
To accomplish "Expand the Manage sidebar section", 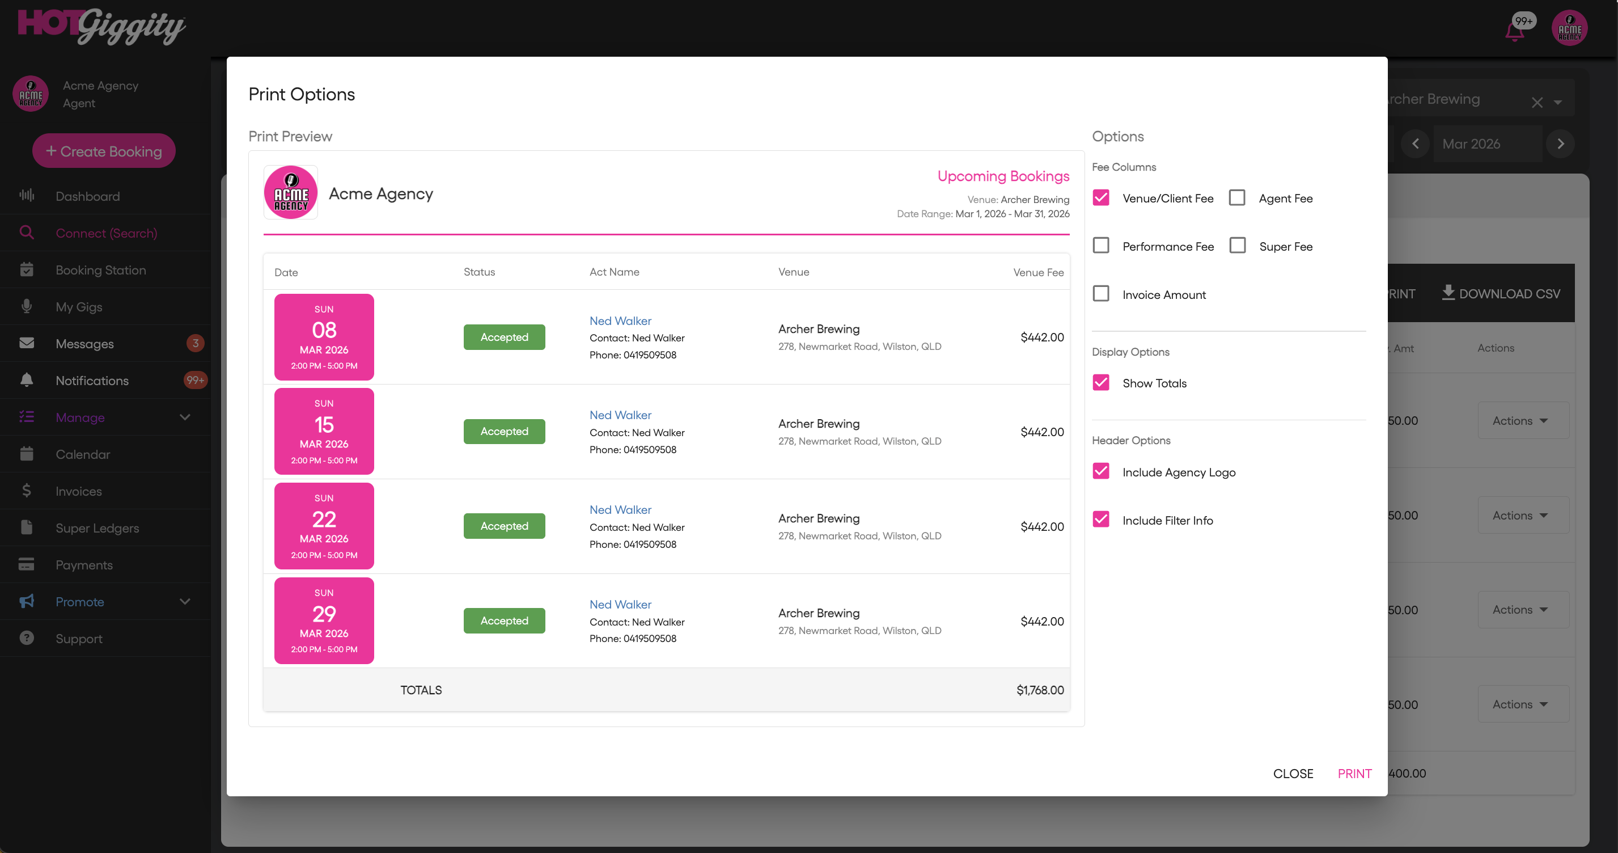I will click(185, 417).
